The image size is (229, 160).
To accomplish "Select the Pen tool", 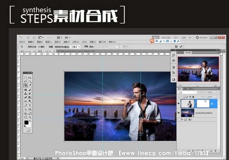I will click(26, 105).
